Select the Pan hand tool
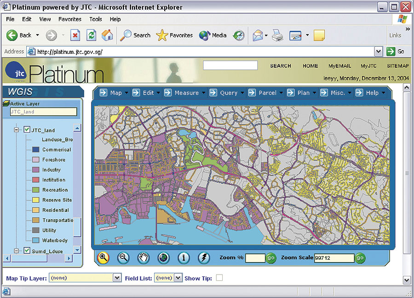 [x=144, y=257]
